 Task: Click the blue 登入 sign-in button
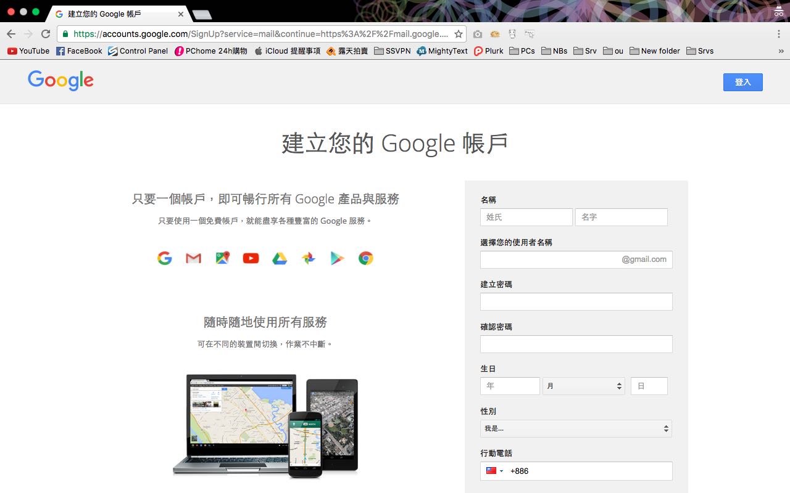pos(742,82)
